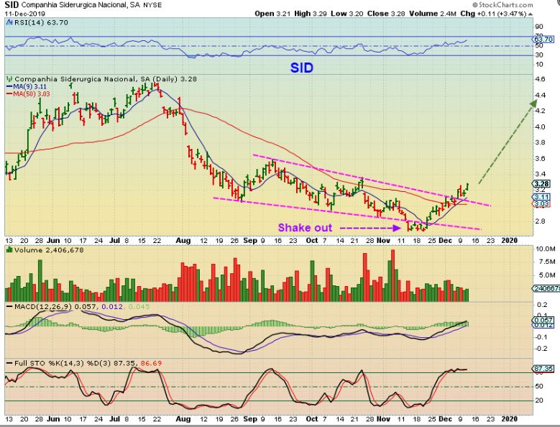Click the chart date 11-Dec-2019

point(24,14)
